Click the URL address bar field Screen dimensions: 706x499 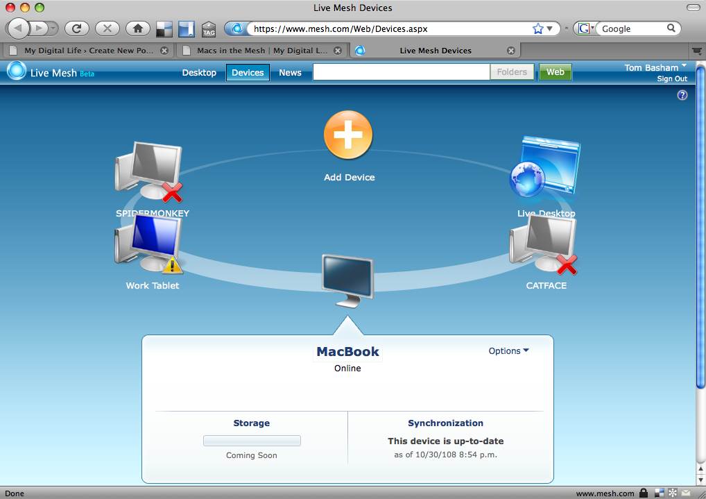[x=391, y=29]
